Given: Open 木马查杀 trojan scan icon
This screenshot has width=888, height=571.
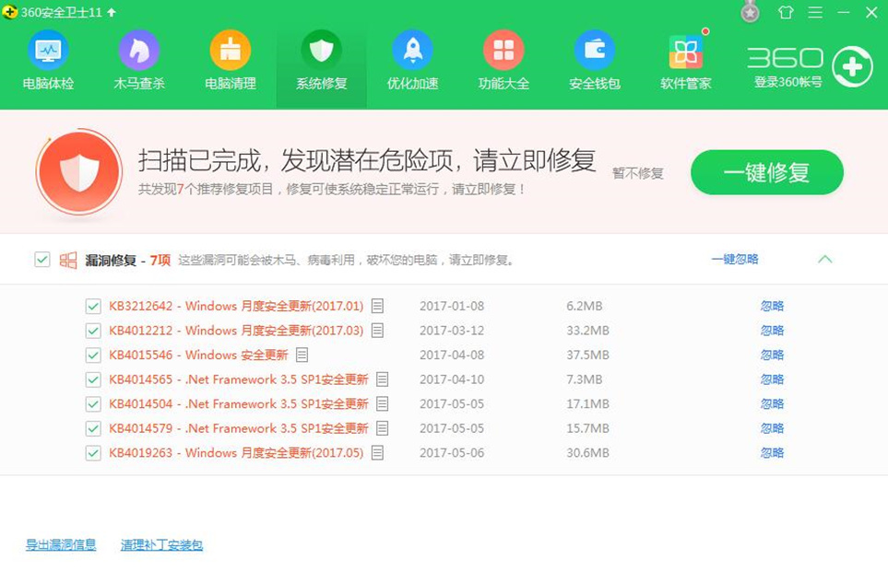Looking at the screenshot, I should tap(138, 51).
